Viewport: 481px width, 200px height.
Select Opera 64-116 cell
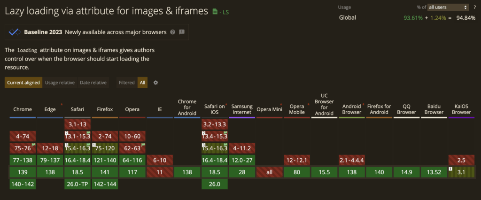pyautogui.click(x=132, y=160)
